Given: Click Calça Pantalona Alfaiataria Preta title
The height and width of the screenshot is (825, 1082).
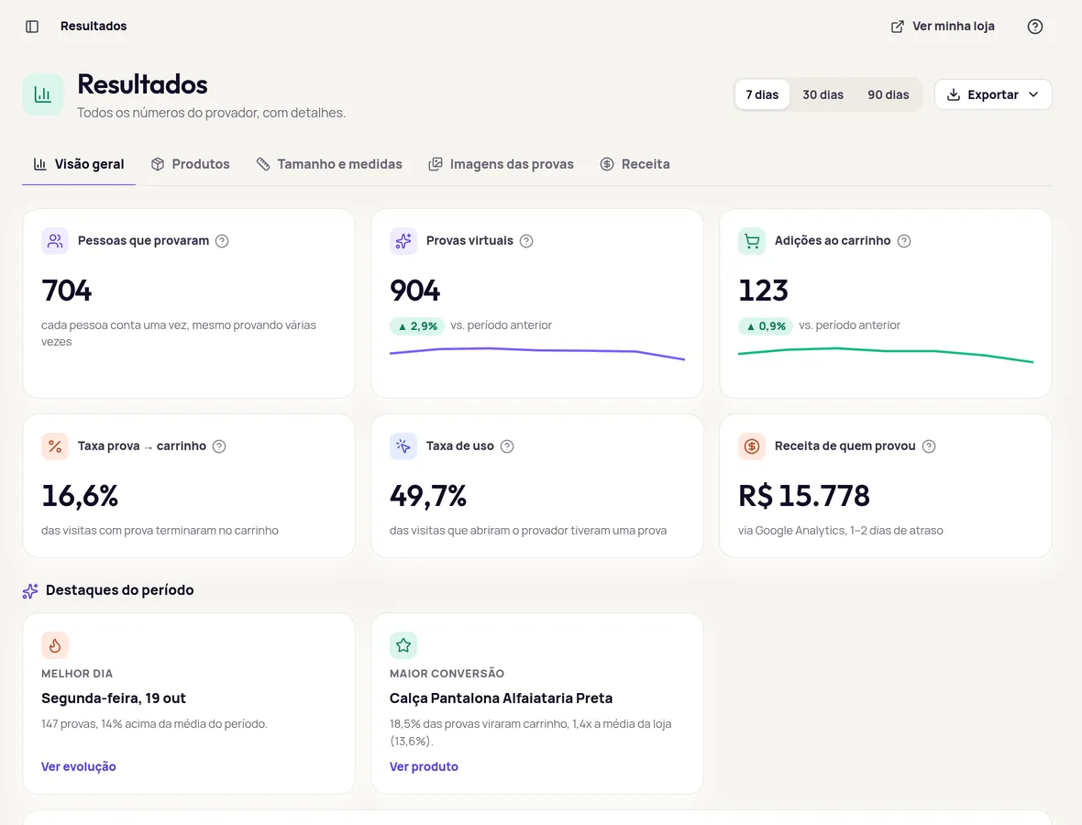Looking at the screenshot, I should click(x=501, y=698).
